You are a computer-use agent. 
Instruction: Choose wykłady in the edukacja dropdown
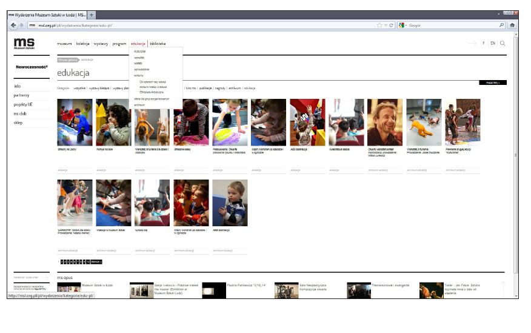click(x=138, y=63)
